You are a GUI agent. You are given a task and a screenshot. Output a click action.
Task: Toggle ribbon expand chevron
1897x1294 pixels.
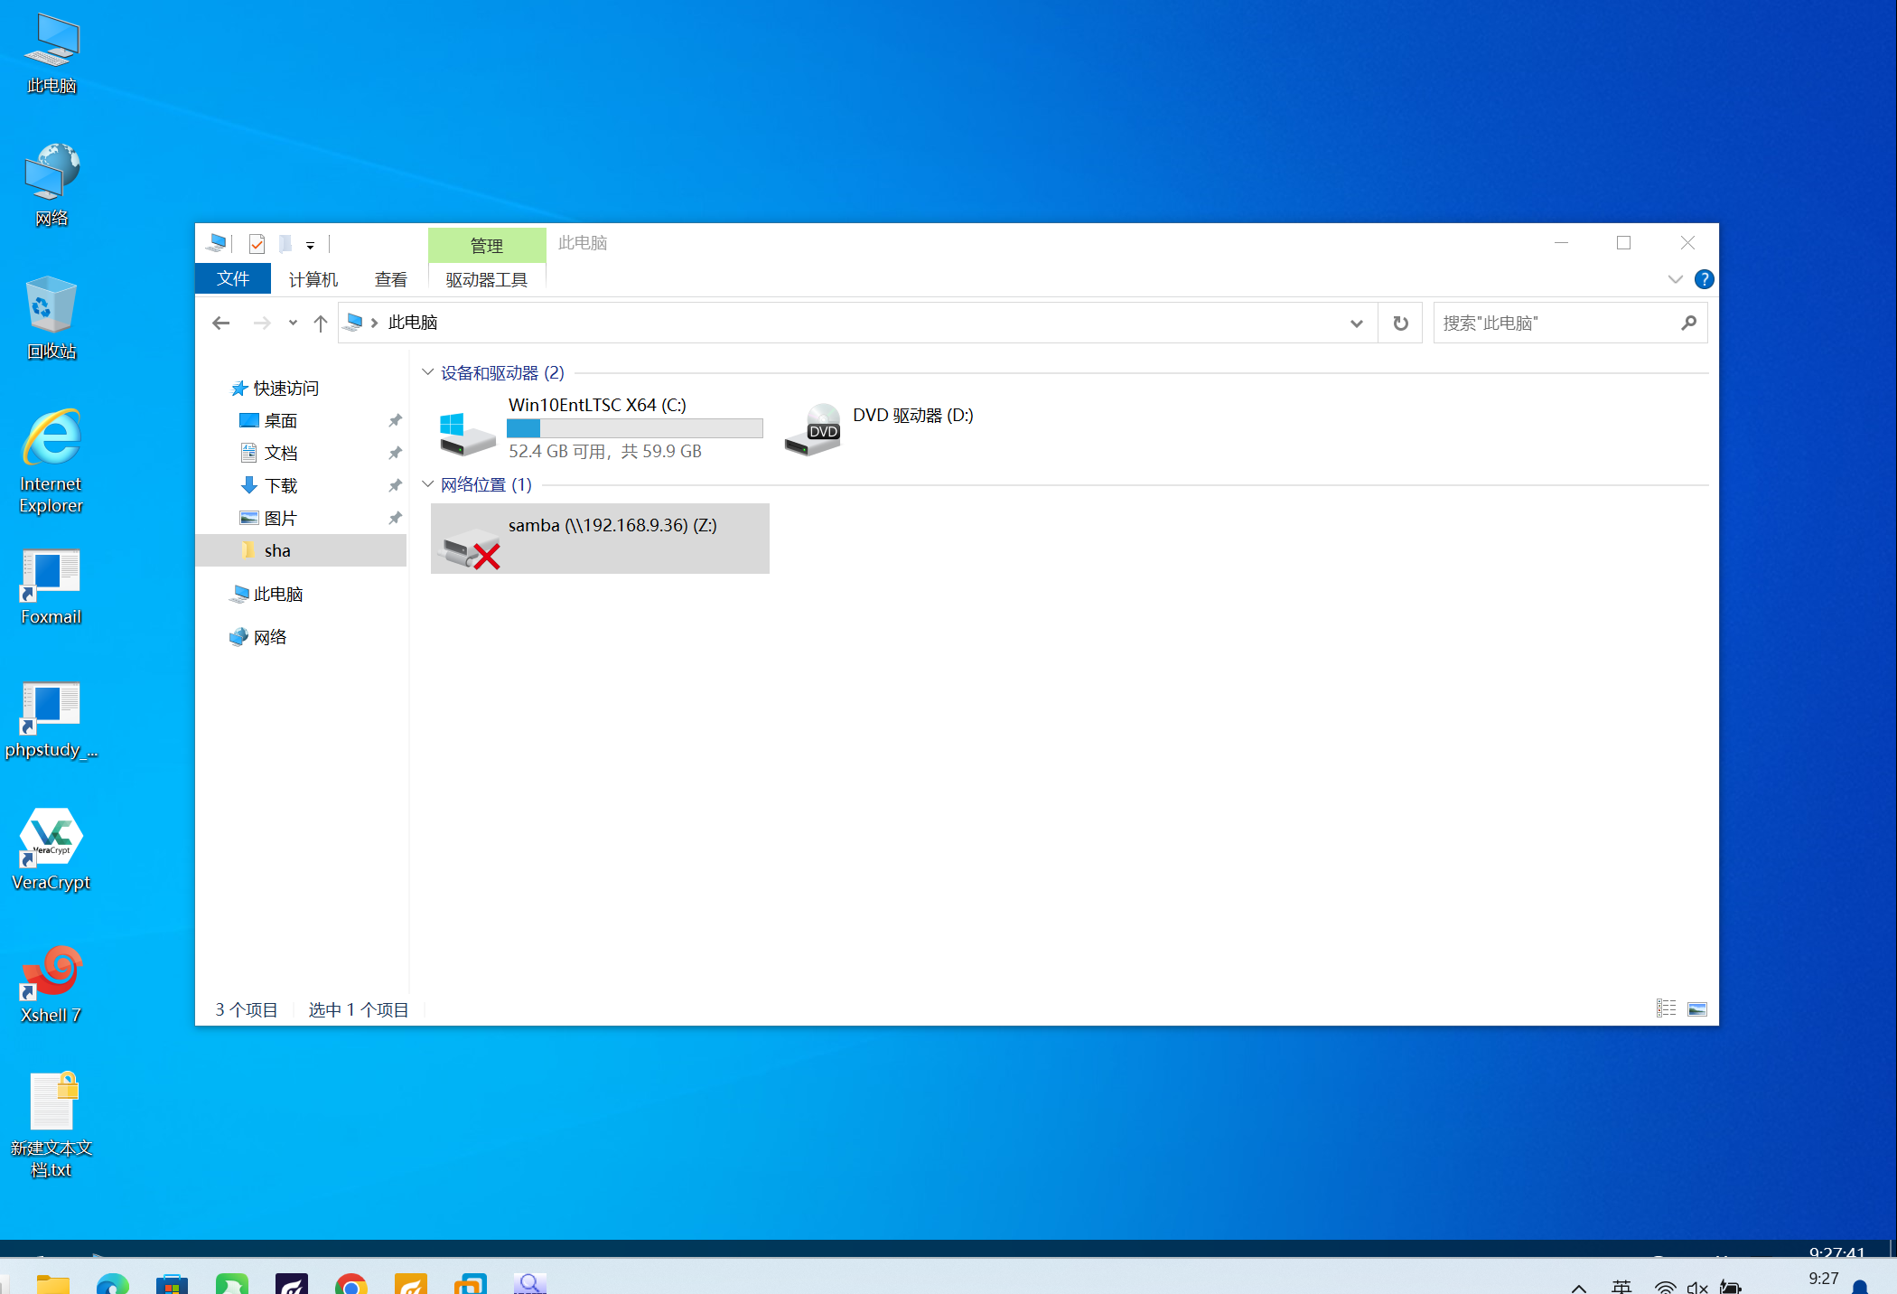coord(1675,279)
